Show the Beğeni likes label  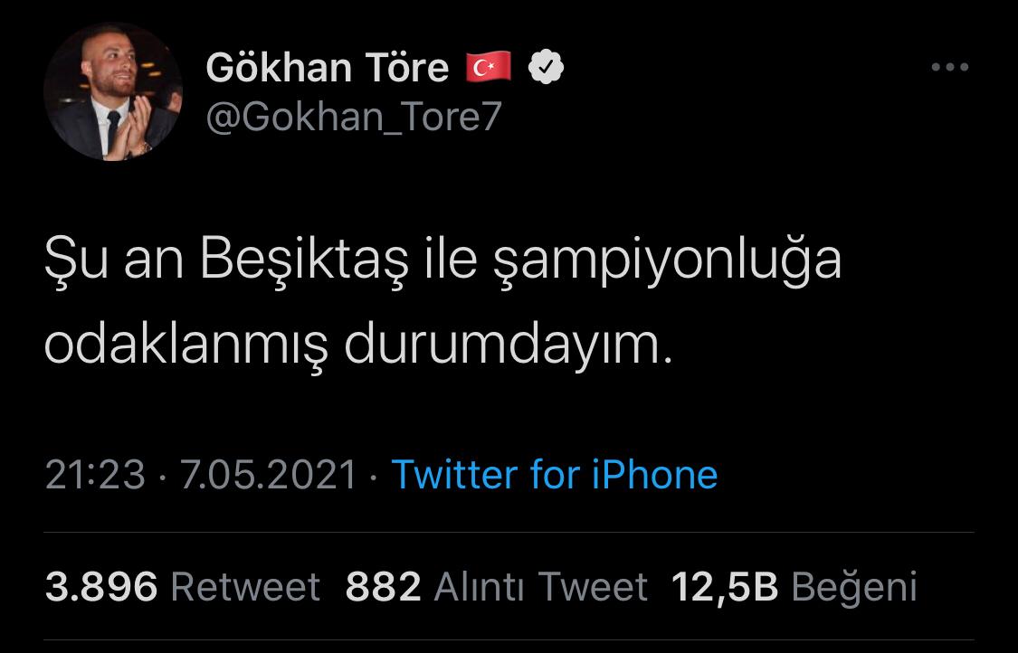click(854, 587)
